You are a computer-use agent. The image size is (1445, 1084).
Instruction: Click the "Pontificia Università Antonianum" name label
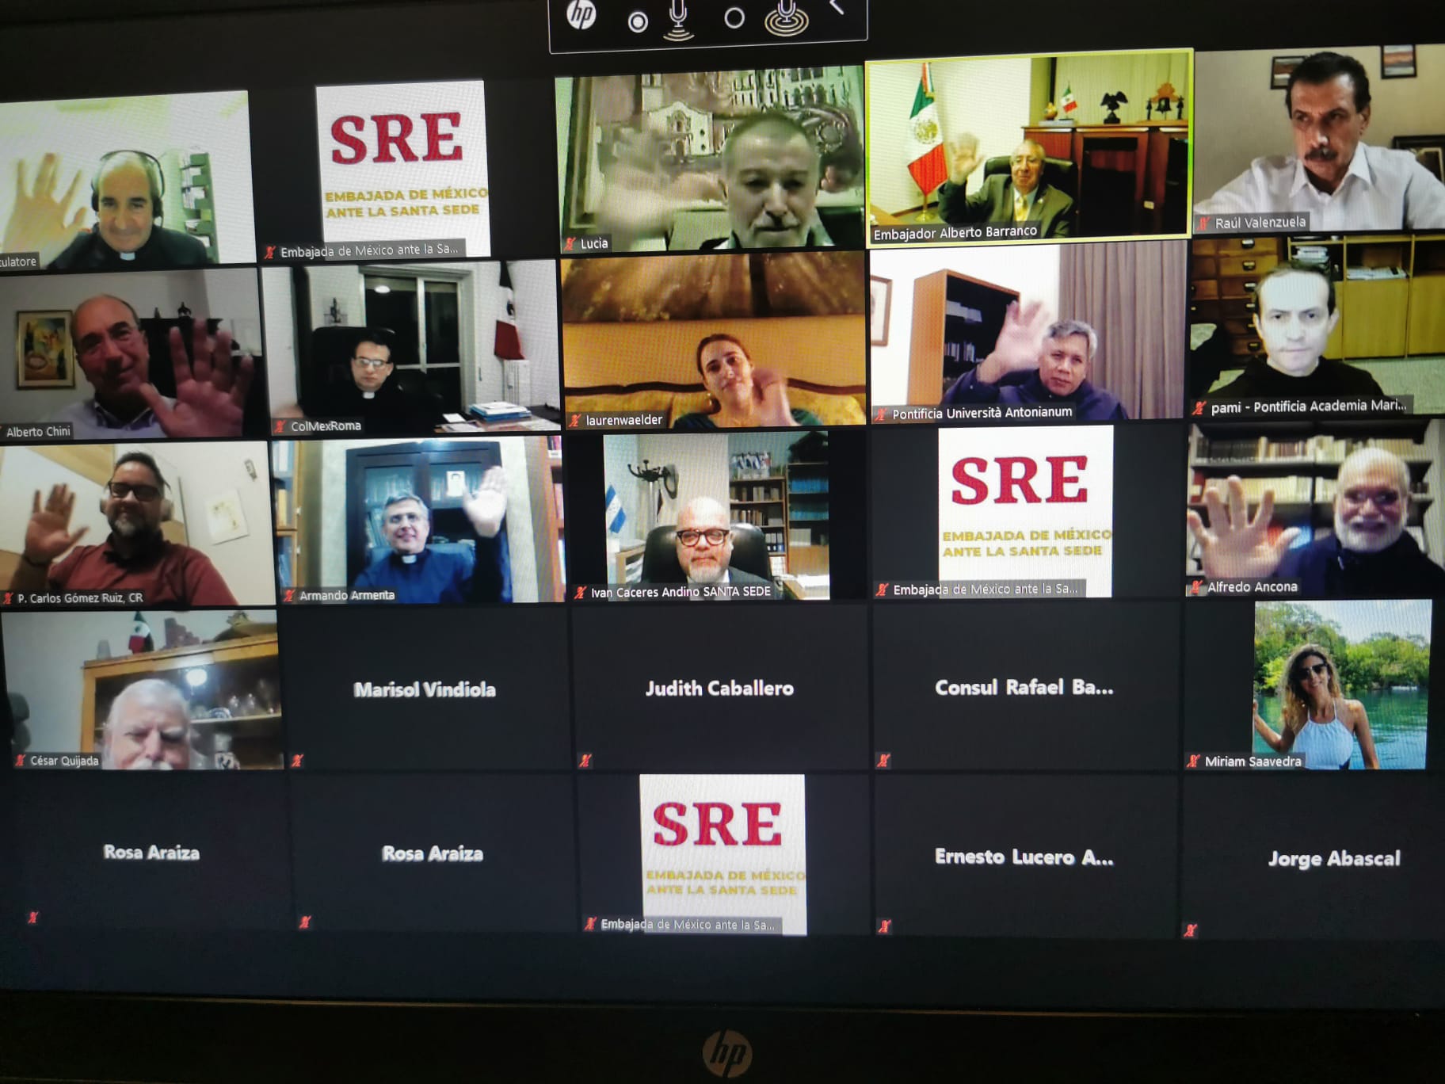coord(982,413)
